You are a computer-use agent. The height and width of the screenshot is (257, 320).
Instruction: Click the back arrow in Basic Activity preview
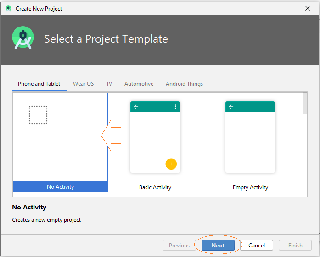click(136, 106)
